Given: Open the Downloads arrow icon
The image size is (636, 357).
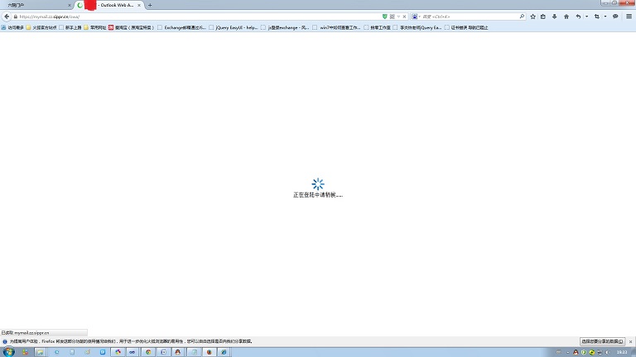Looking at the screenshot, I should (555, 16).
